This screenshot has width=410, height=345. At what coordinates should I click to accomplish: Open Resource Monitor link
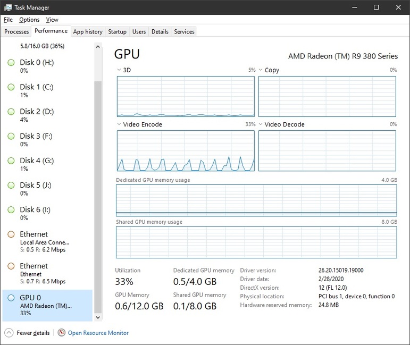click(x=98, y=333)
